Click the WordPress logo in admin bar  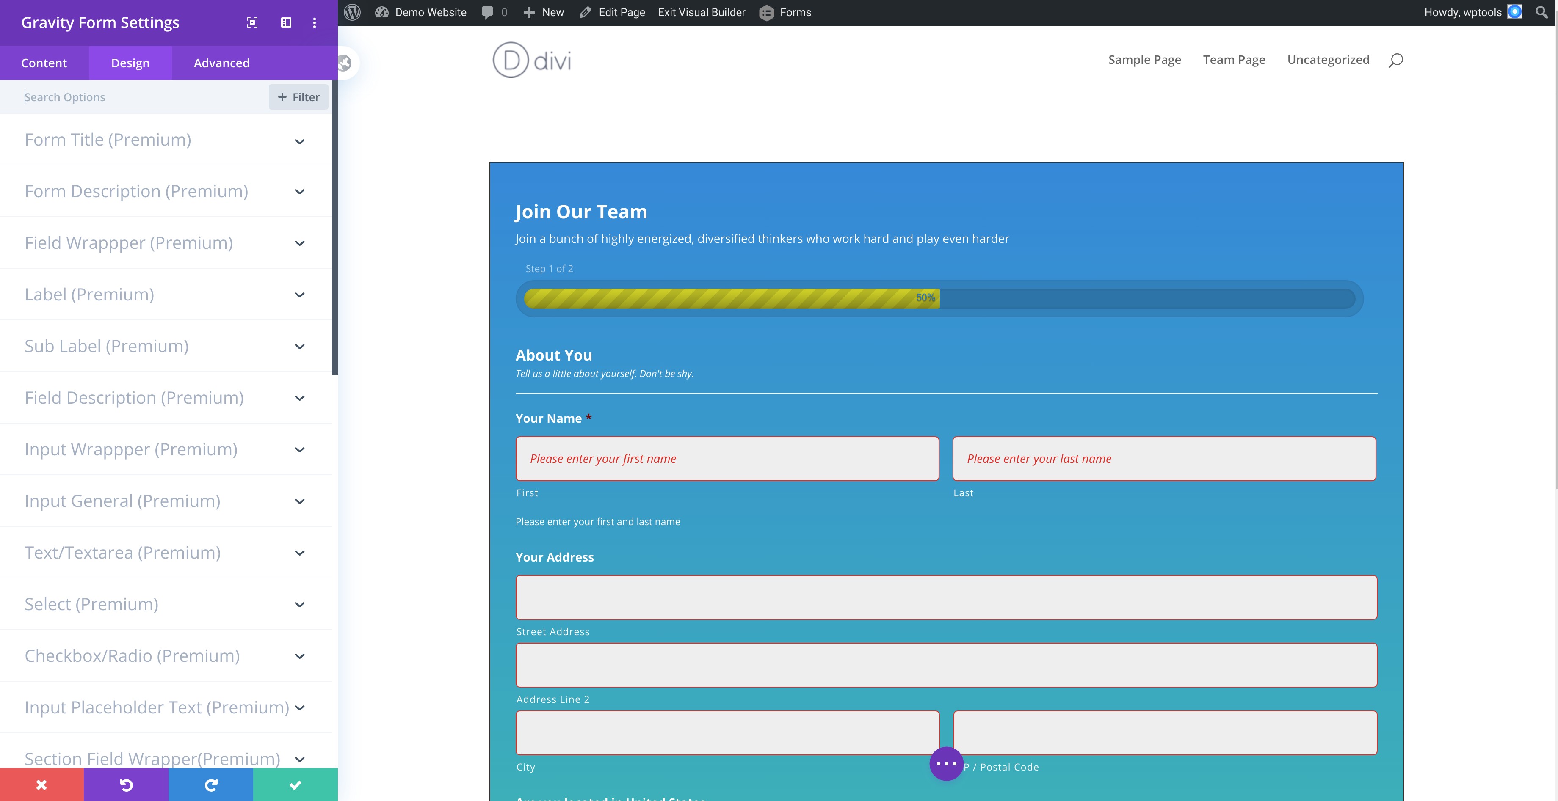[353, 12]
